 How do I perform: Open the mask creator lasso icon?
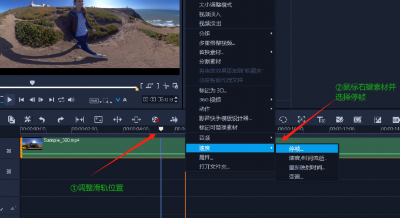tap(283, 120)
